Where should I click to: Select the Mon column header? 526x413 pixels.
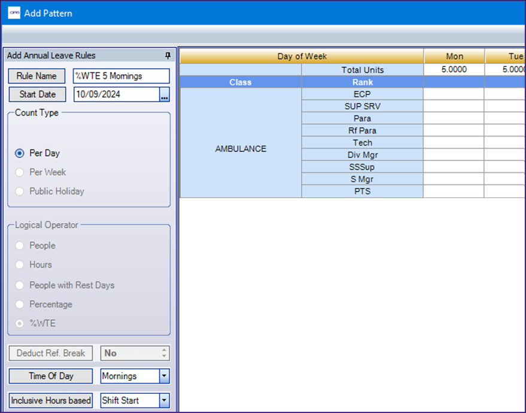(x=454, y=56)
